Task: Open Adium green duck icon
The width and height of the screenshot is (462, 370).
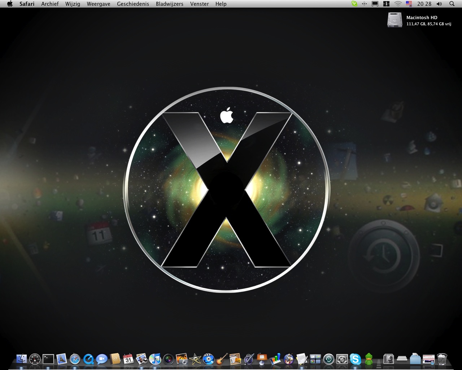Action: pyautogui.click(x=369, y=359)
